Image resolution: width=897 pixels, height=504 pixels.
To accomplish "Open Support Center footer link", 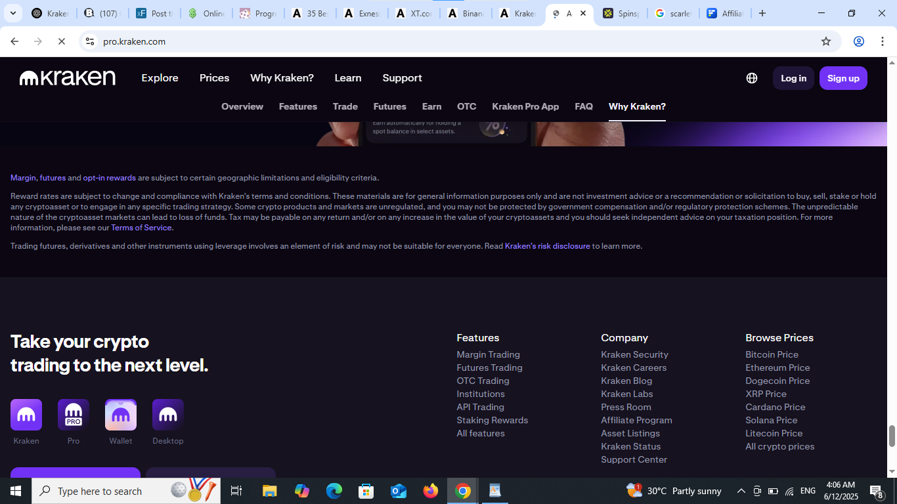I will pyautogui.click(x=634, y=459).
